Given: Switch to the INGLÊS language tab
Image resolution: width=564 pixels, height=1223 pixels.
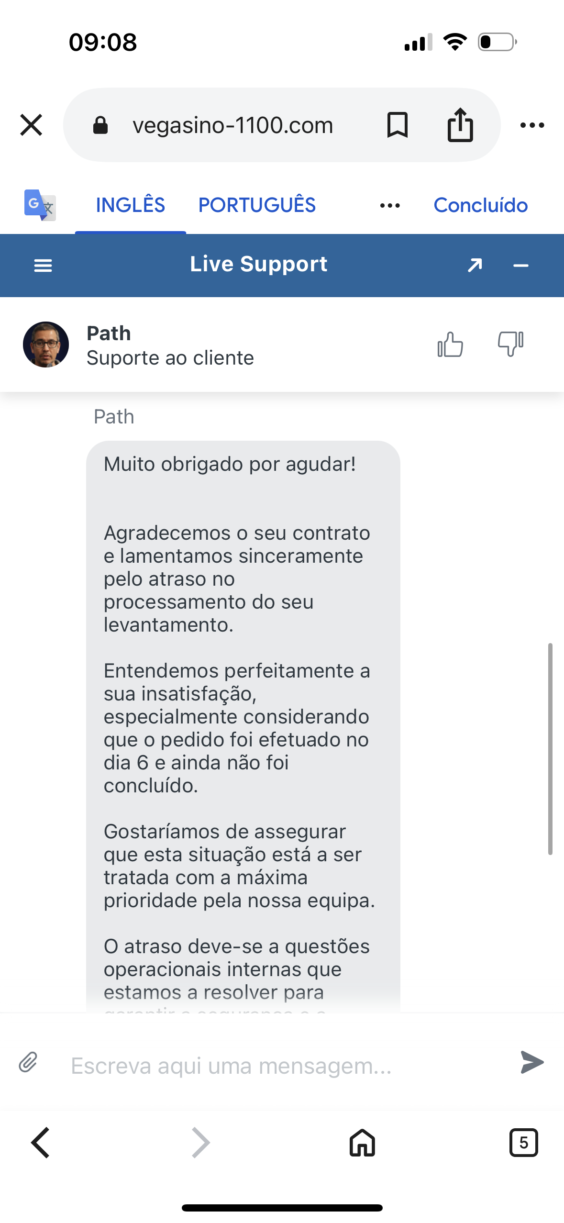Looking at the screenshot, I should (130, 205).
